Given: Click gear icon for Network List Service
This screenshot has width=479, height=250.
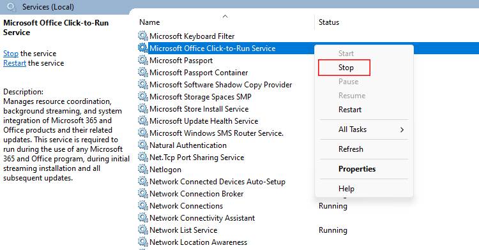Looking at the screenshot, I should coord(142,230).
